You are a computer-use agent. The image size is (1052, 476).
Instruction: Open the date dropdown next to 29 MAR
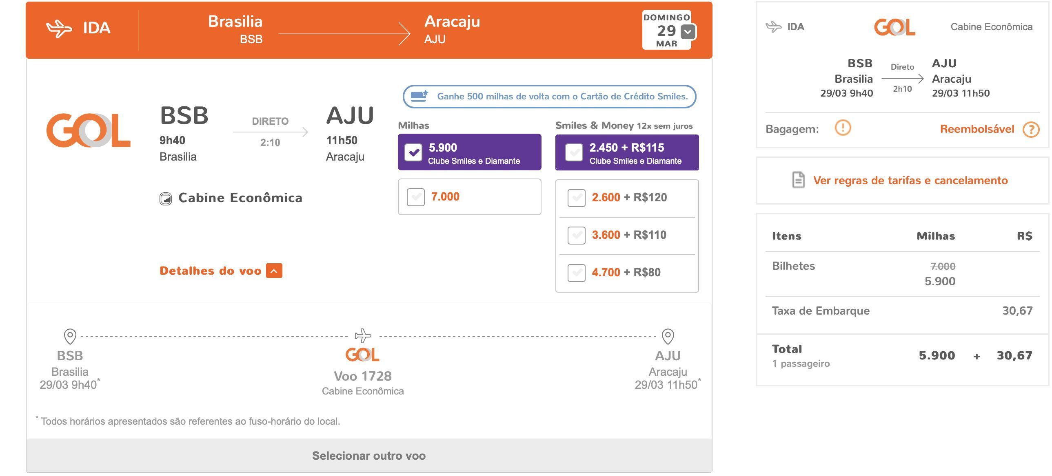point(688,32)
